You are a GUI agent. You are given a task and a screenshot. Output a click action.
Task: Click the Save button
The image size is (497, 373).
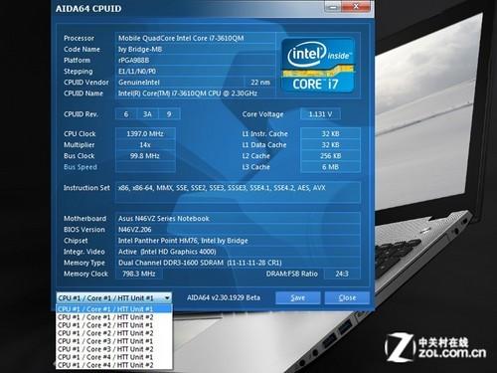click(298, 297)
